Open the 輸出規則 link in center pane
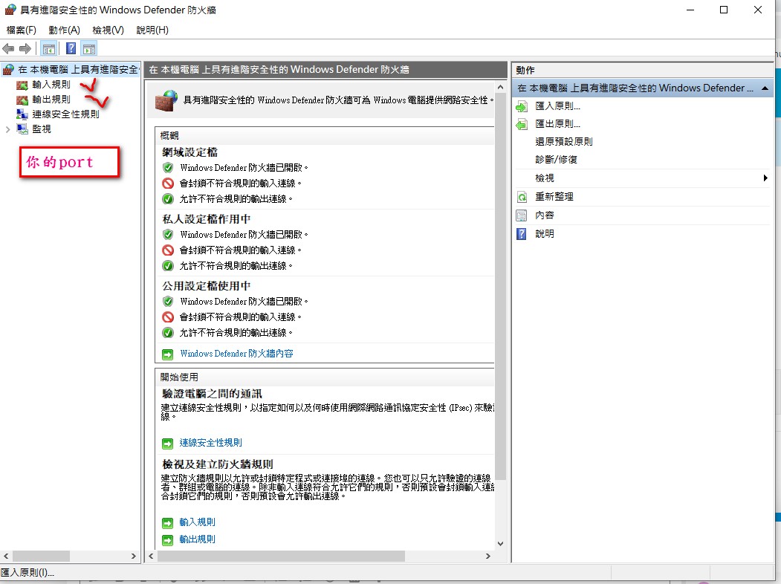Screen dimensions: 781x584 197,539
